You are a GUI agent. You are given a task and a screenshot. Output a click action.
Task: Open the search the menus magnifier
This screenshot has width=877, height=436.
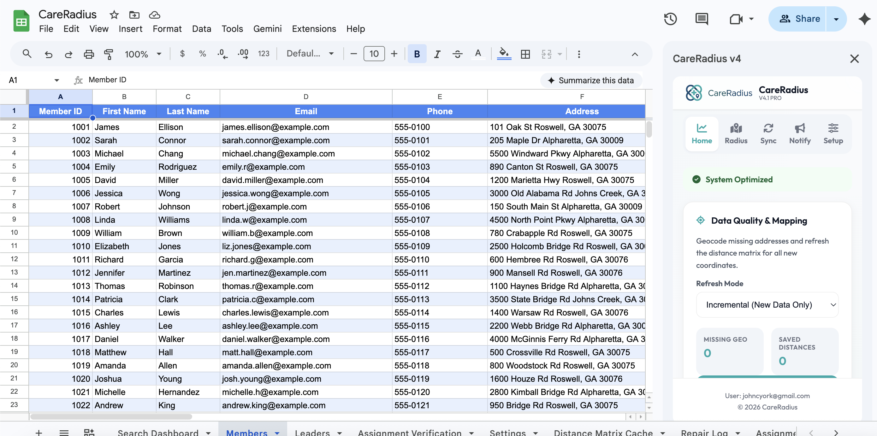point(27,54)
